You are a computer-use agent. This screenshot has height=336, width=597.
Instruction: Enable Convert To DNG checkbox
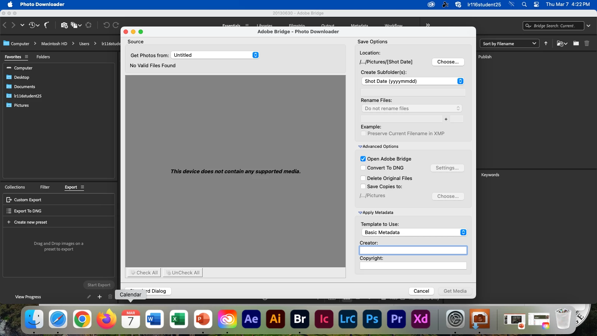pyautogui.click(x=363, y=168)
